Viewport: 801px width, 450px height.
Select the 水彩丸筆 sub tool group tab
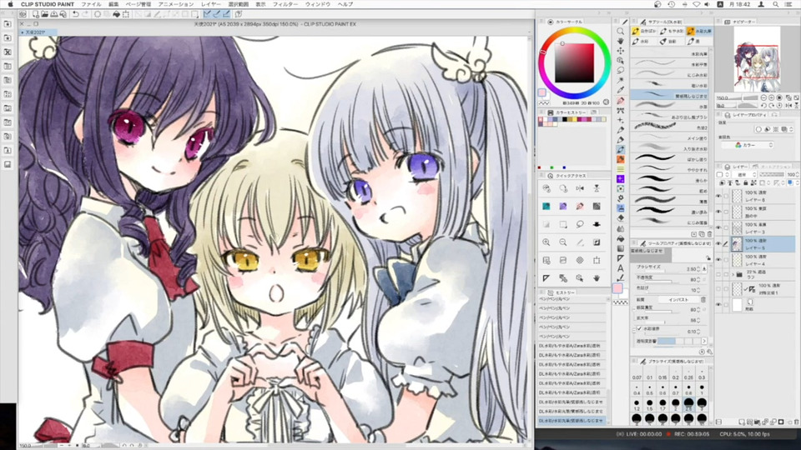click(x=699, y=31)
